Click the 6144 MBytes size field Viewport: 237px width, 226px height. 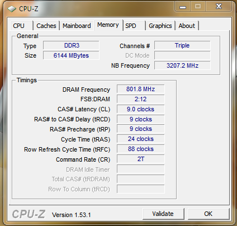pos(71,55)
